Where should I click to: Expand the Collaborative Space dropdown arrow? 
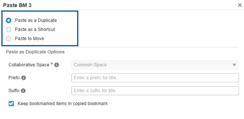(x=234, y=65)
